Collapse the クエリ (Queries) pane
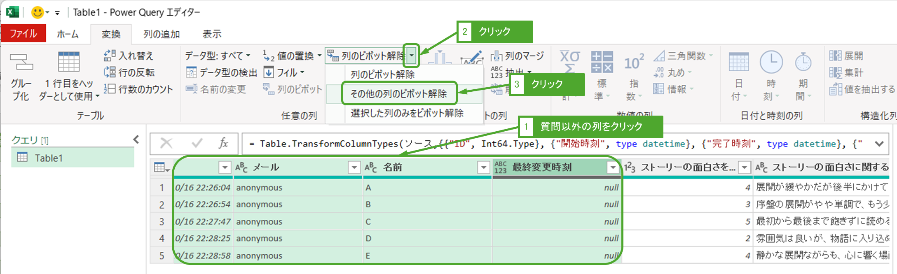The image size is (897, 274). (x=136, y=140)
